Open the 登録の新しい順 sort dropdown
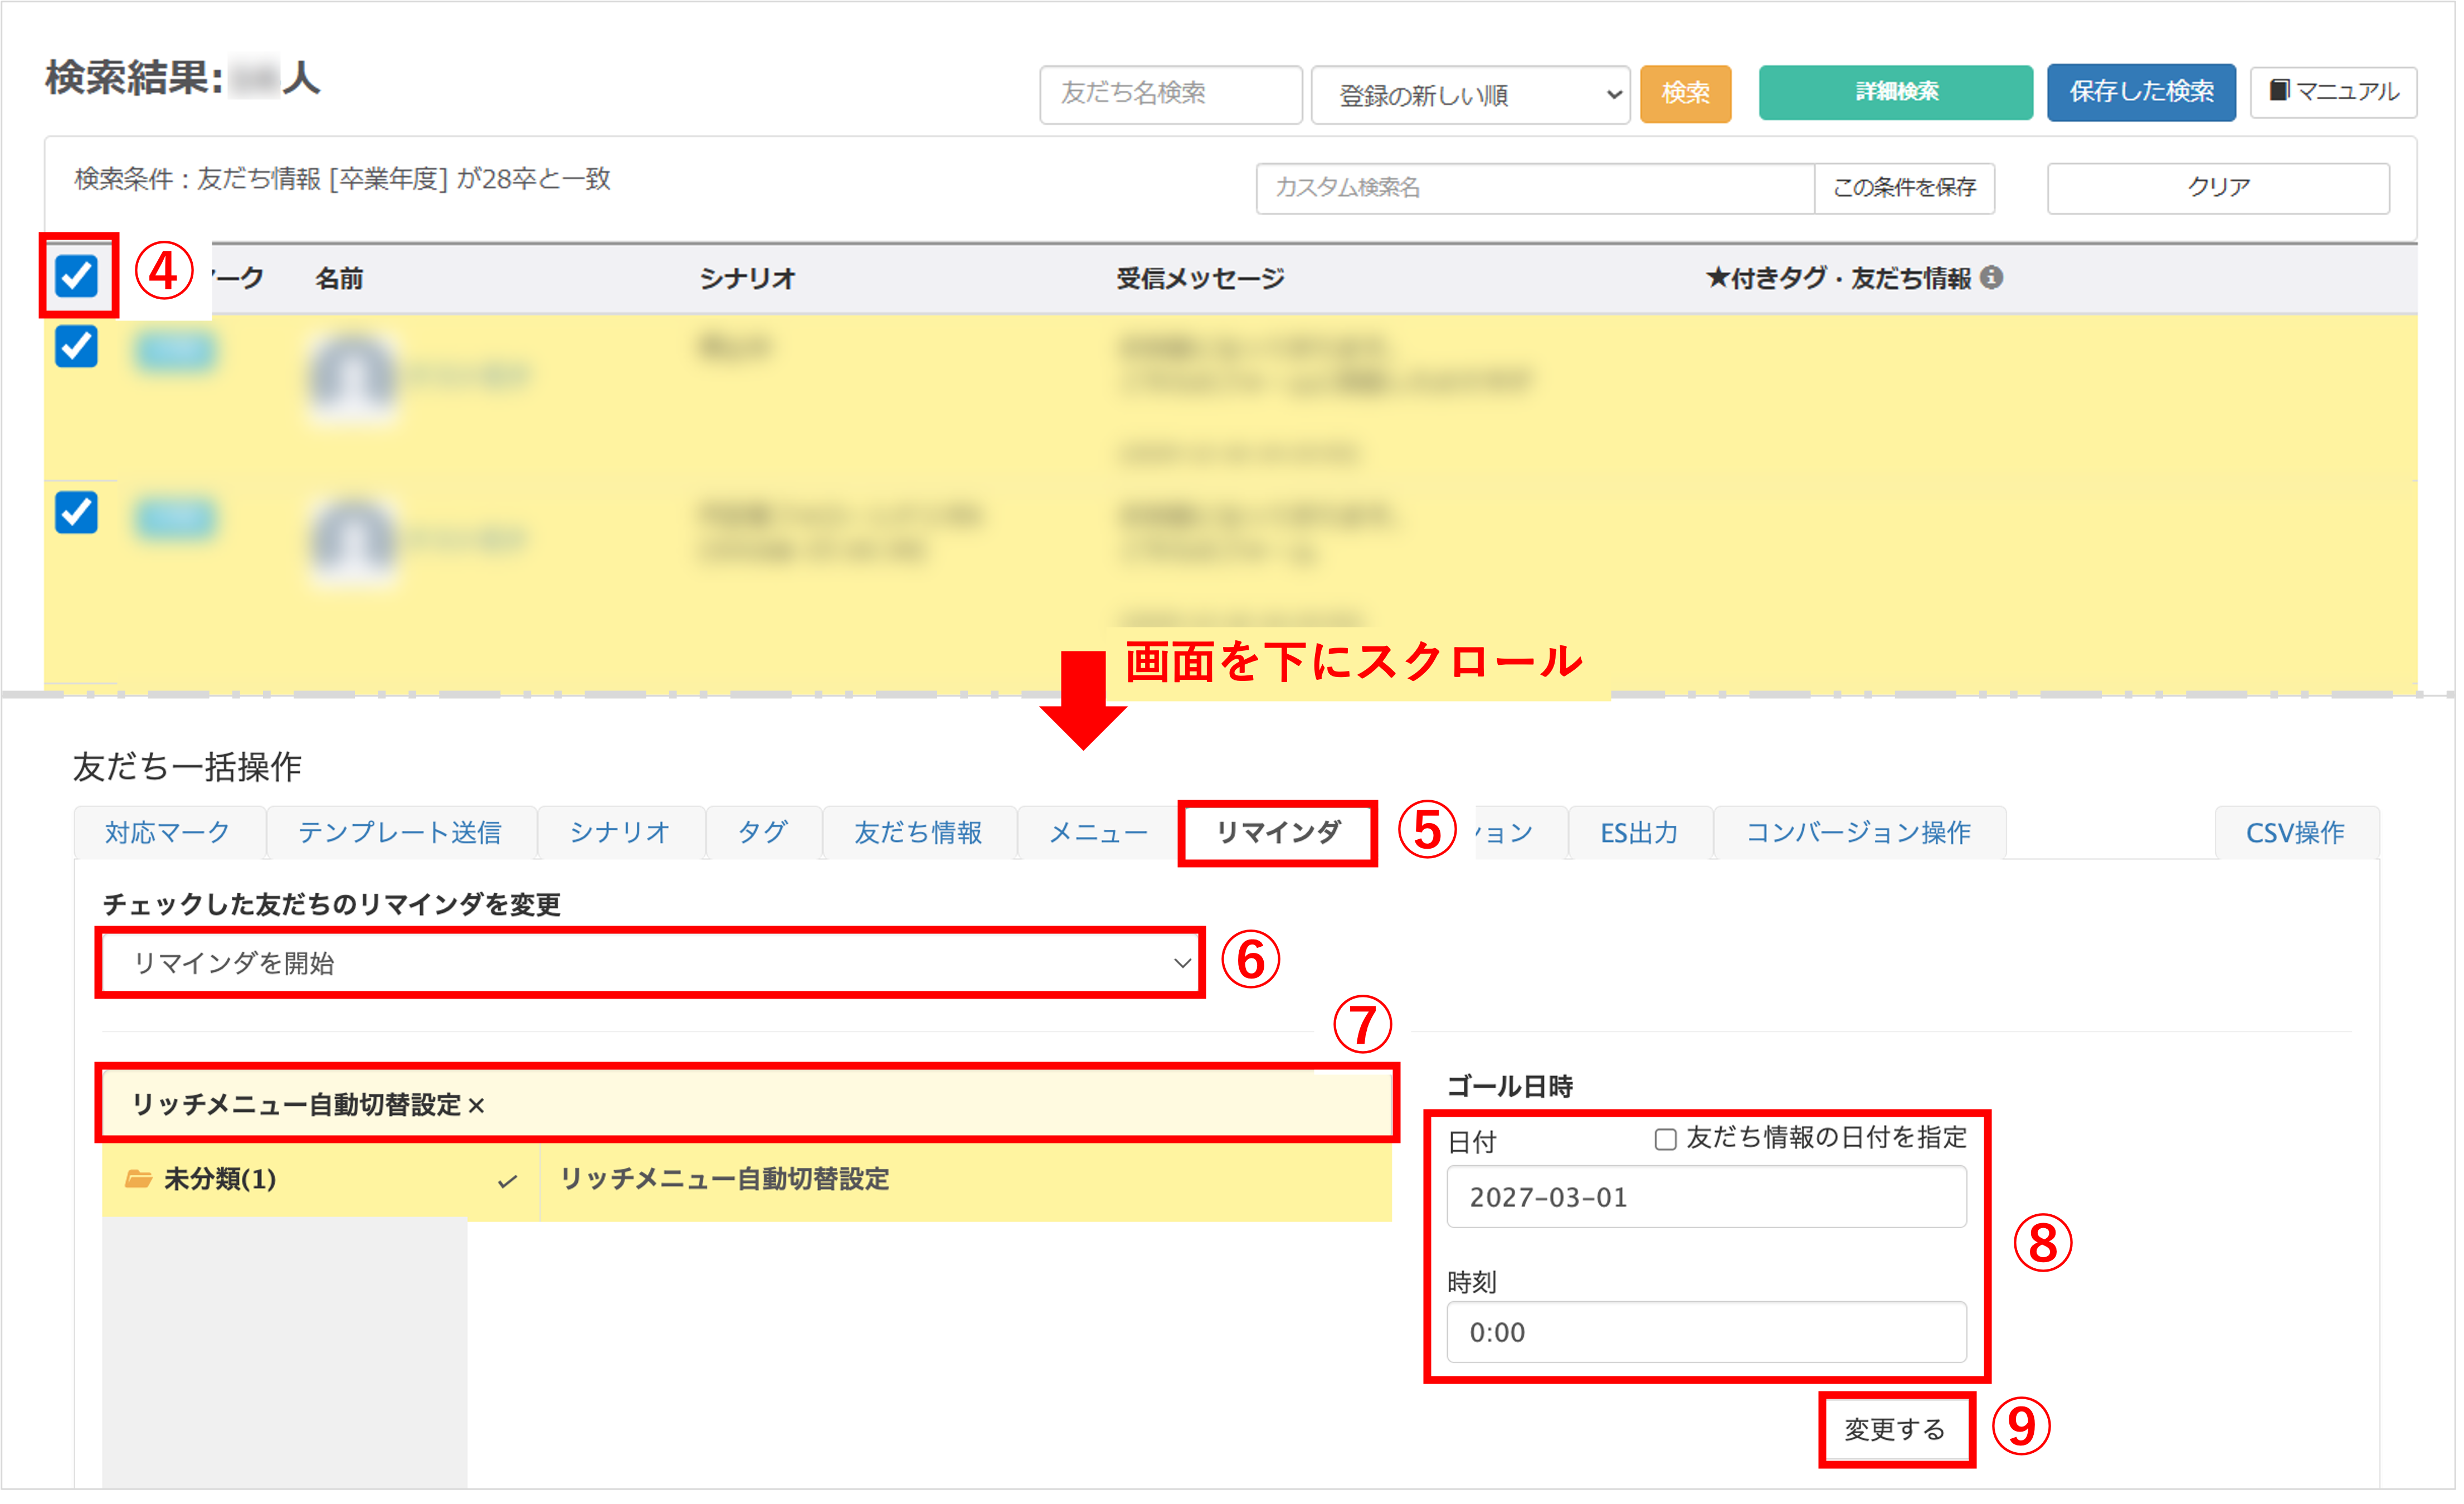The image size is (2464, 1504). pos(1470,95)
